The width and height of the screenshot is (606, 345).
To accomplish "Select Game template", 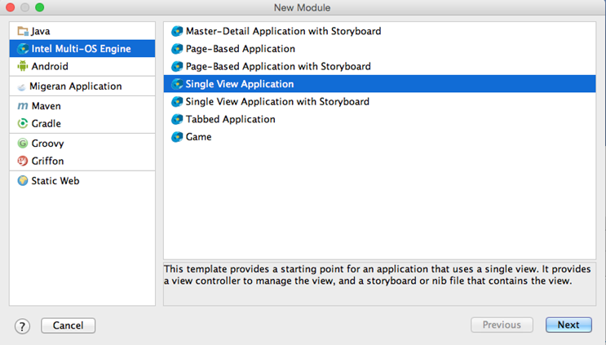I will 379,137.
